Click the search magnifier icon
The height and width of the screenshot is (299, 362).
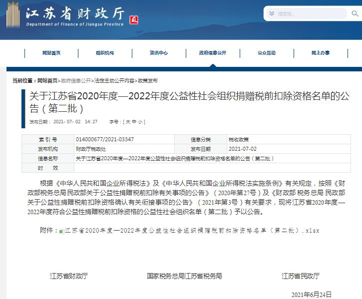pyautogui.click(x=355, y=13)
